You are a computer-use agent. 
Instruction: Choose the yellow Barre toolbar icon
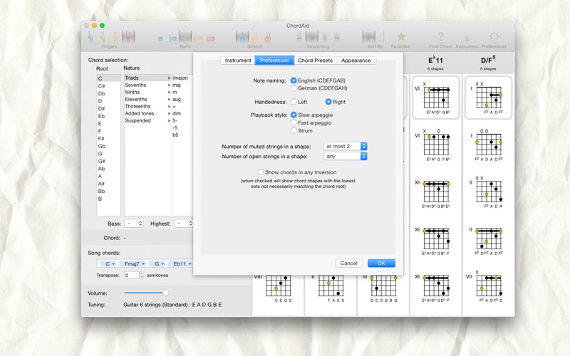click(198, 38)
